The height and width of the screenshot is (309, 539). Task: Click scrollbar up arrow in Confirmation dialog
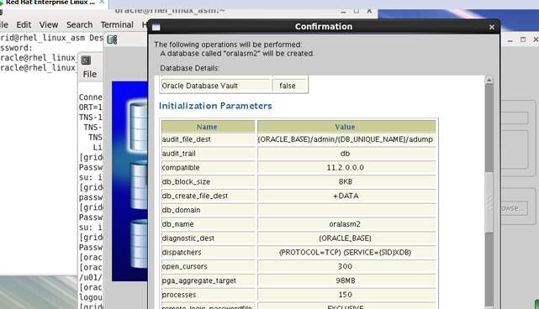489,80
